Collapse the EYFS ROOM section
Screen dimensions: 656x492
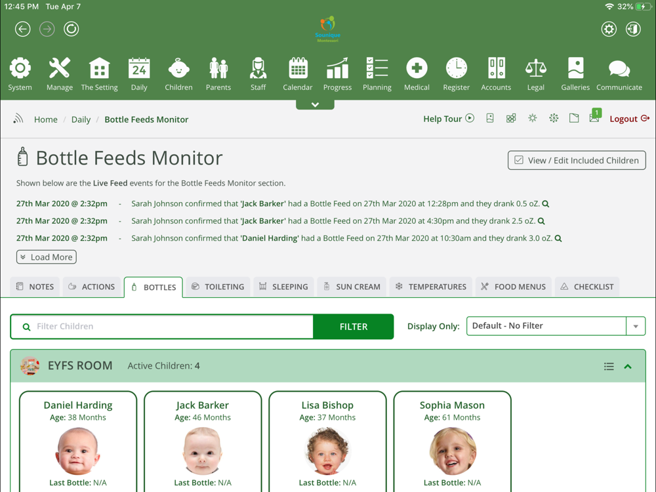click(628, 367)
